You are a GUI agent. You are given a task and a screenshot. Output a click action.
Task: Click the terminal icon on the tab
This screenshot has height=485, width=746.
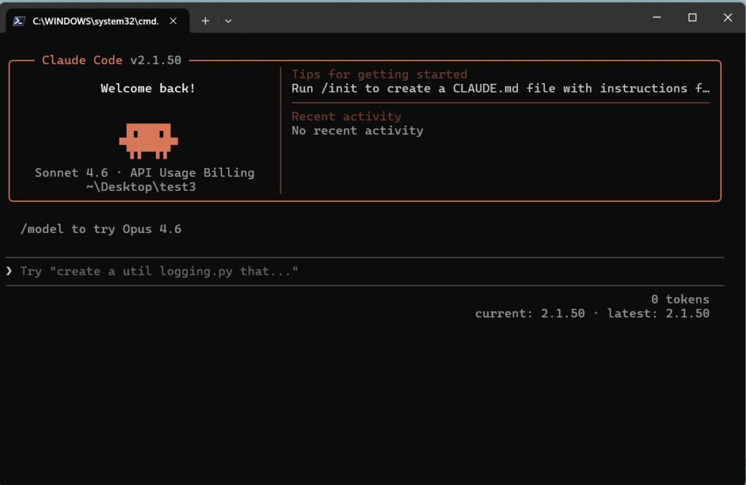point(19,21)
